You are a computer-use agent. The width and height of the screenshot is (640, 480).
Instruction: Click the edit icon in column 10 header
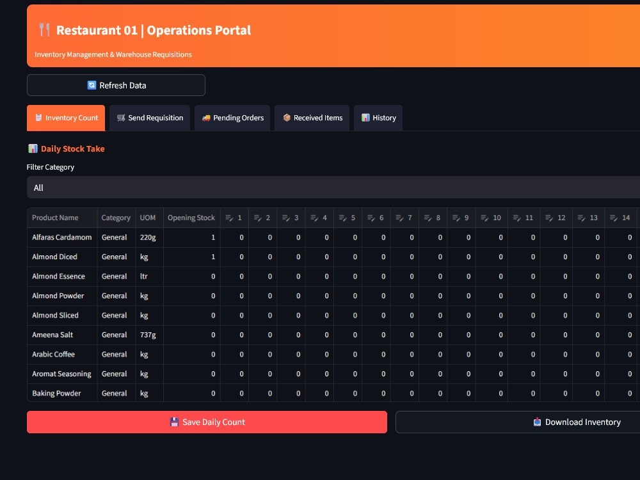coord(484,218)
